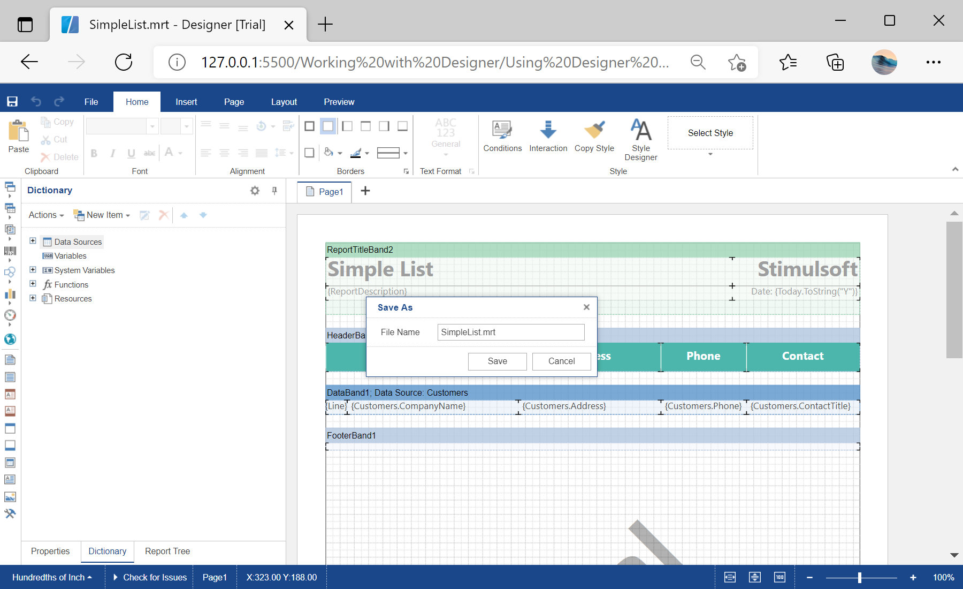Toggle the All borders button
The image size is (963, 589).
(309, 126)
